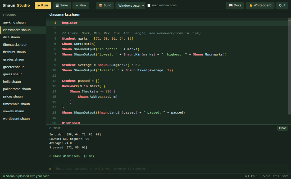
Task: Click the Shaun Studio app title
Action: 16,5
